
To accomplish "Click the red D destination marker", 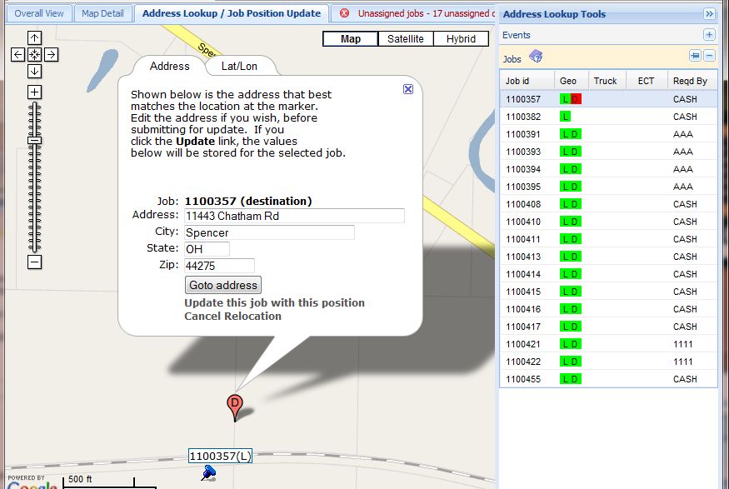I will [235, 406].
